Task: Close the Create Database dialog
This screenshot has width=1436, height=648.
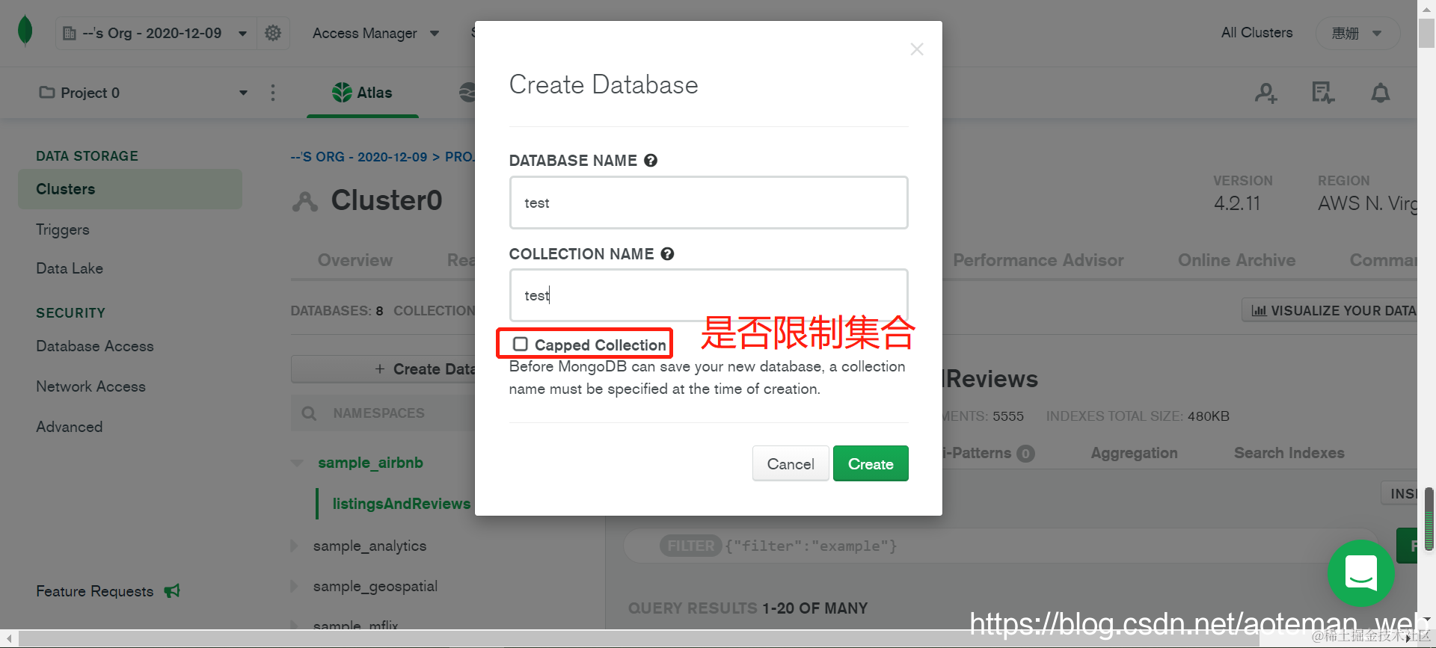Action: [917, 49]
